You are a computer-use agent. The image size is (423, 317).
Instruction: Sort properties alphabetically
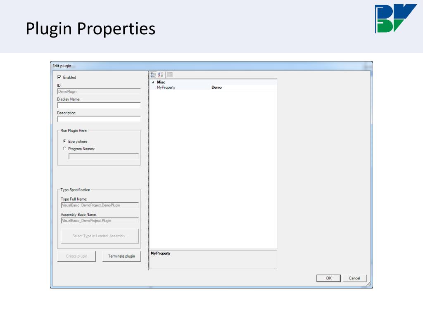click(x=161, y=75)
